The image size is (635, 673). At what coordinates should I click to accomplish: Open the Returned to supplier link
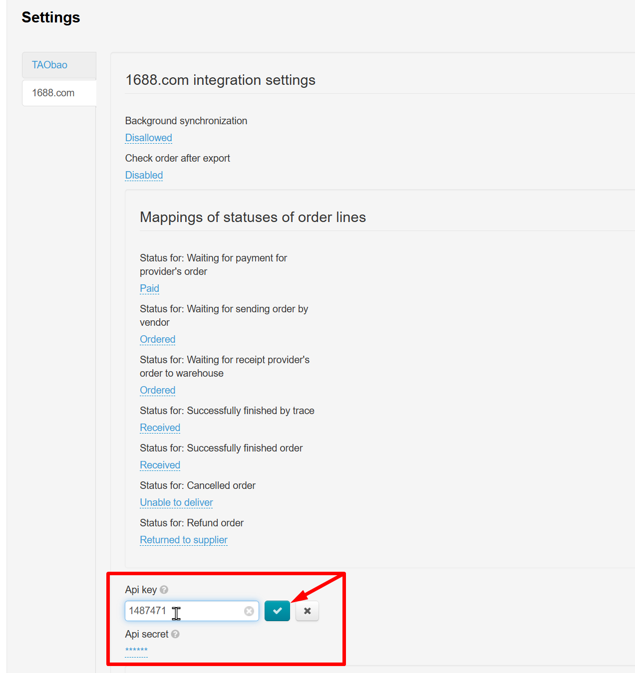click(x=183, y=540)
